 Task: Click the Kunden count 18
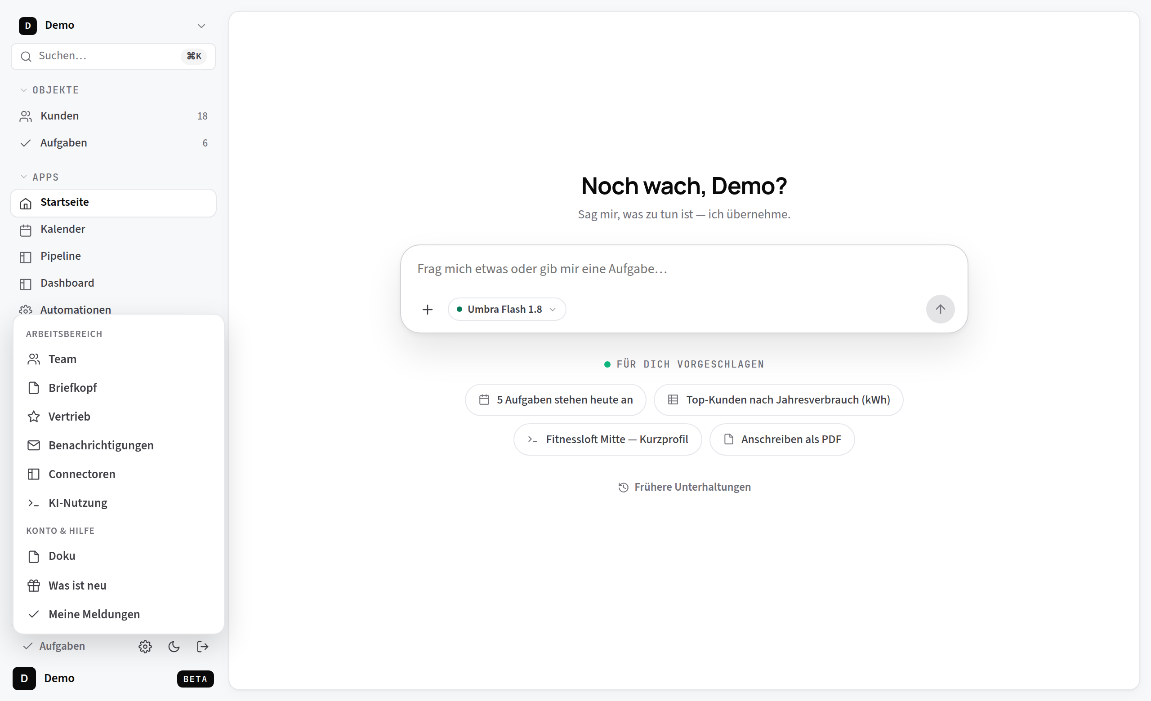[202, 116]
